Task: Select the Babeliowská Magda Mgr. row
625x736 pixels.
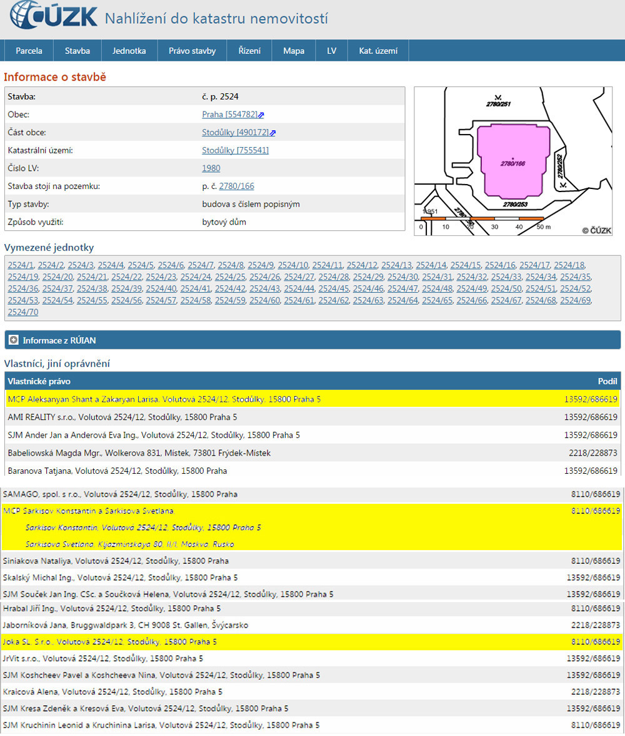Action: [x=312, y=452]
